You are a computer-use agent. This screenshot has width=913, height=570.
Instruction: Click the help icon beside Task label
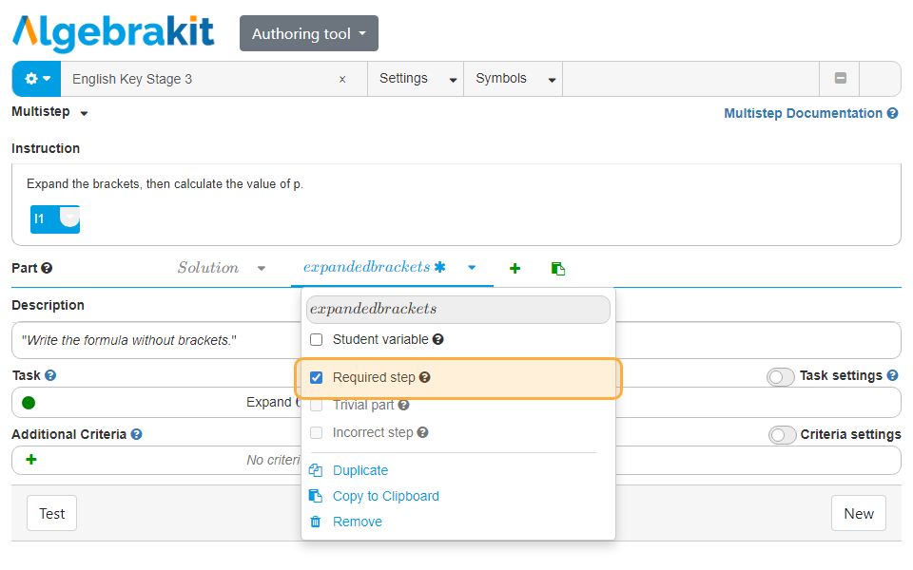(x=50, y=376)
